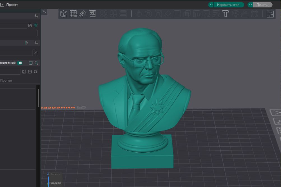Click the add filament icon
The height and width of the screenshot is (187, 281).
pyautogui.click(x=26, y=42)
